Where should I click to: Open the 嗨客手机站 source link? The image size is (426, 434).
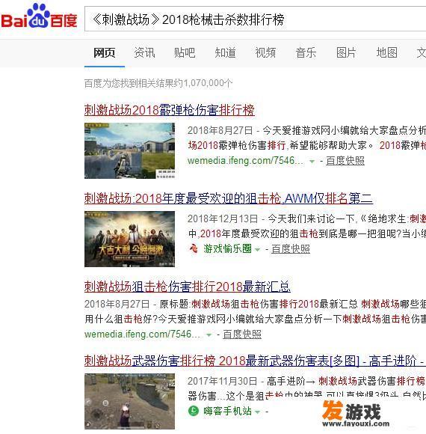227,411
